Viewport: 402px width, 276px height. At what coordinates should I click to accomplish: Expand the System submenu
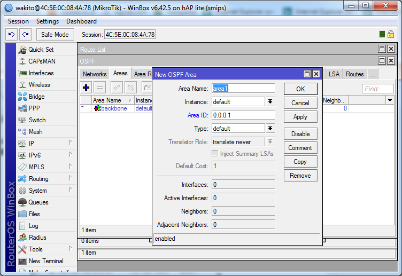click(x=71, y=190)
